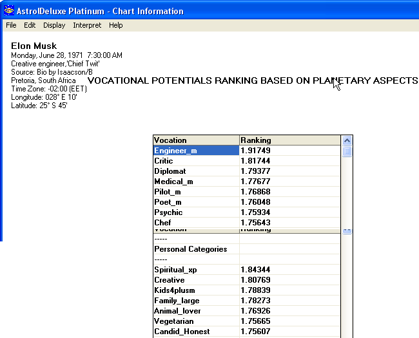Viewport: 419px width, 338px height.
Task: Click ranking value 1.79377
Action: tap(255, 171)
